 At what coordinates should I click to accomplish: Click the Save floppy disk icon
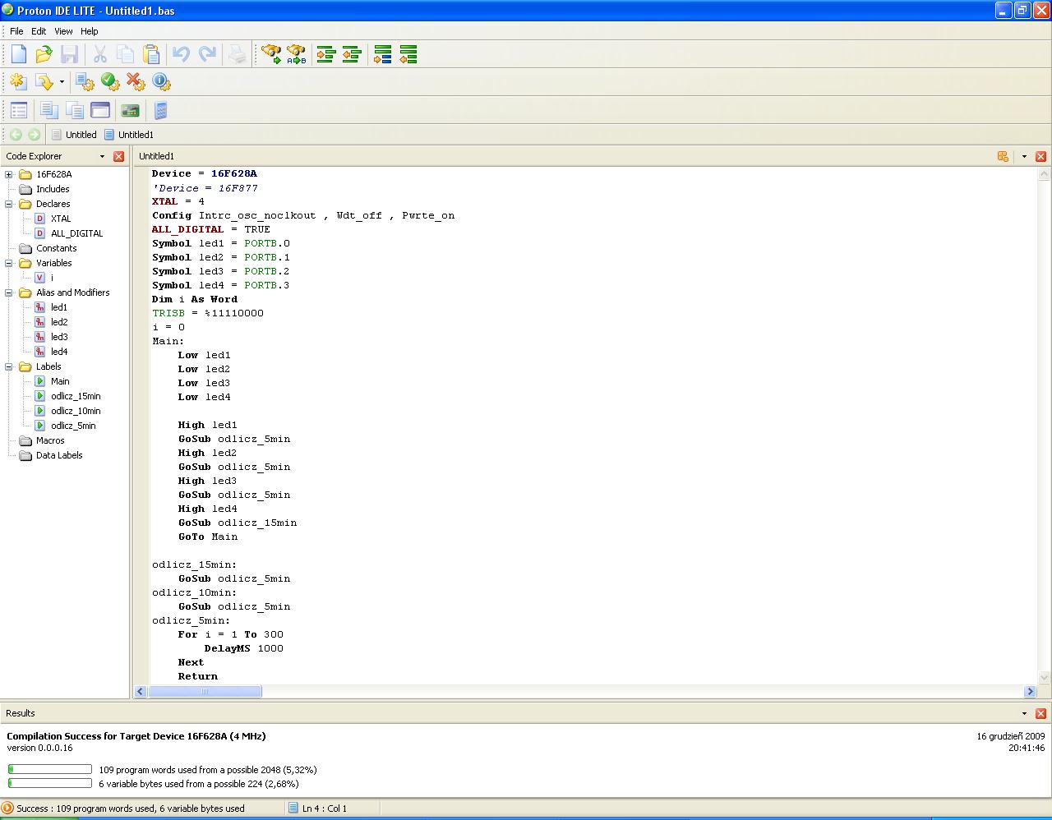69,54
